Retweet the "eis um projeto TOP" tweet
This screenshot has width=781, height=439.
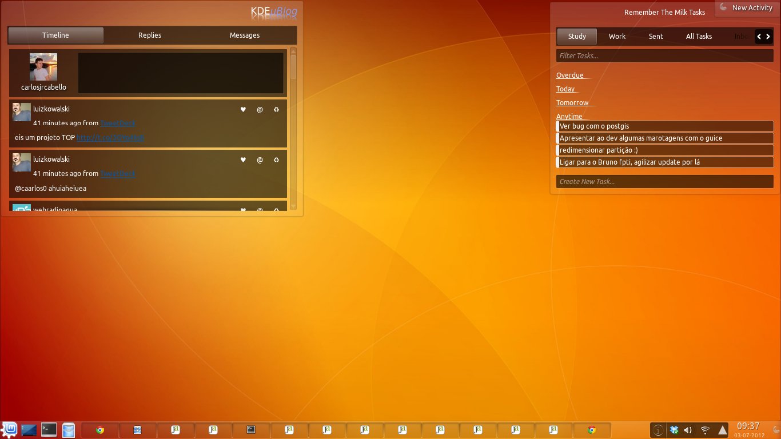(x=276, y=109)
